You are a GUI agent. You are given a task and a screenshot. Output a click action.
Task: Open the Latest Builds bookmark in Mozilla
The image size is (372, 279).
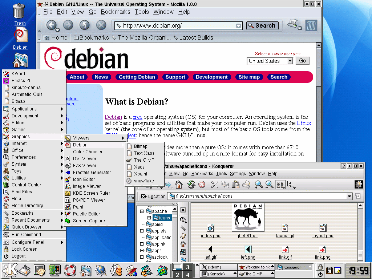pos(193,38)
